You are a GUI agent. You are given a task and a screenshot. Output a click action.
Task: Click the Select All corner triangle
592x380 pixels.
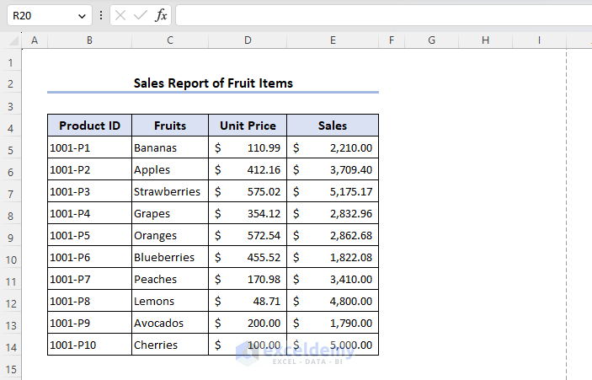pyautogui.click(x=12, y=40)
